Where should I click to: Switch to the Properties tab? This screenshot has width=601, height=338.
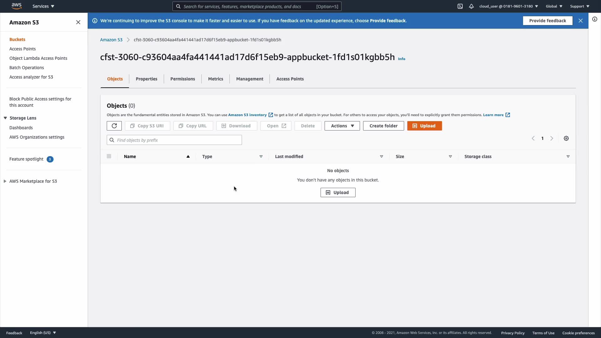coord(146,79)
